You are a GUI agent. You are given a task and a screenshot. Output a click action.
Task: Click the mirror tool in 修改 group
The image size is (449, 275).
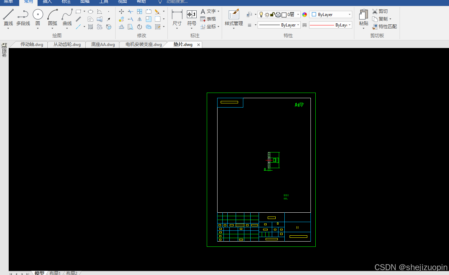pos(140,19)
